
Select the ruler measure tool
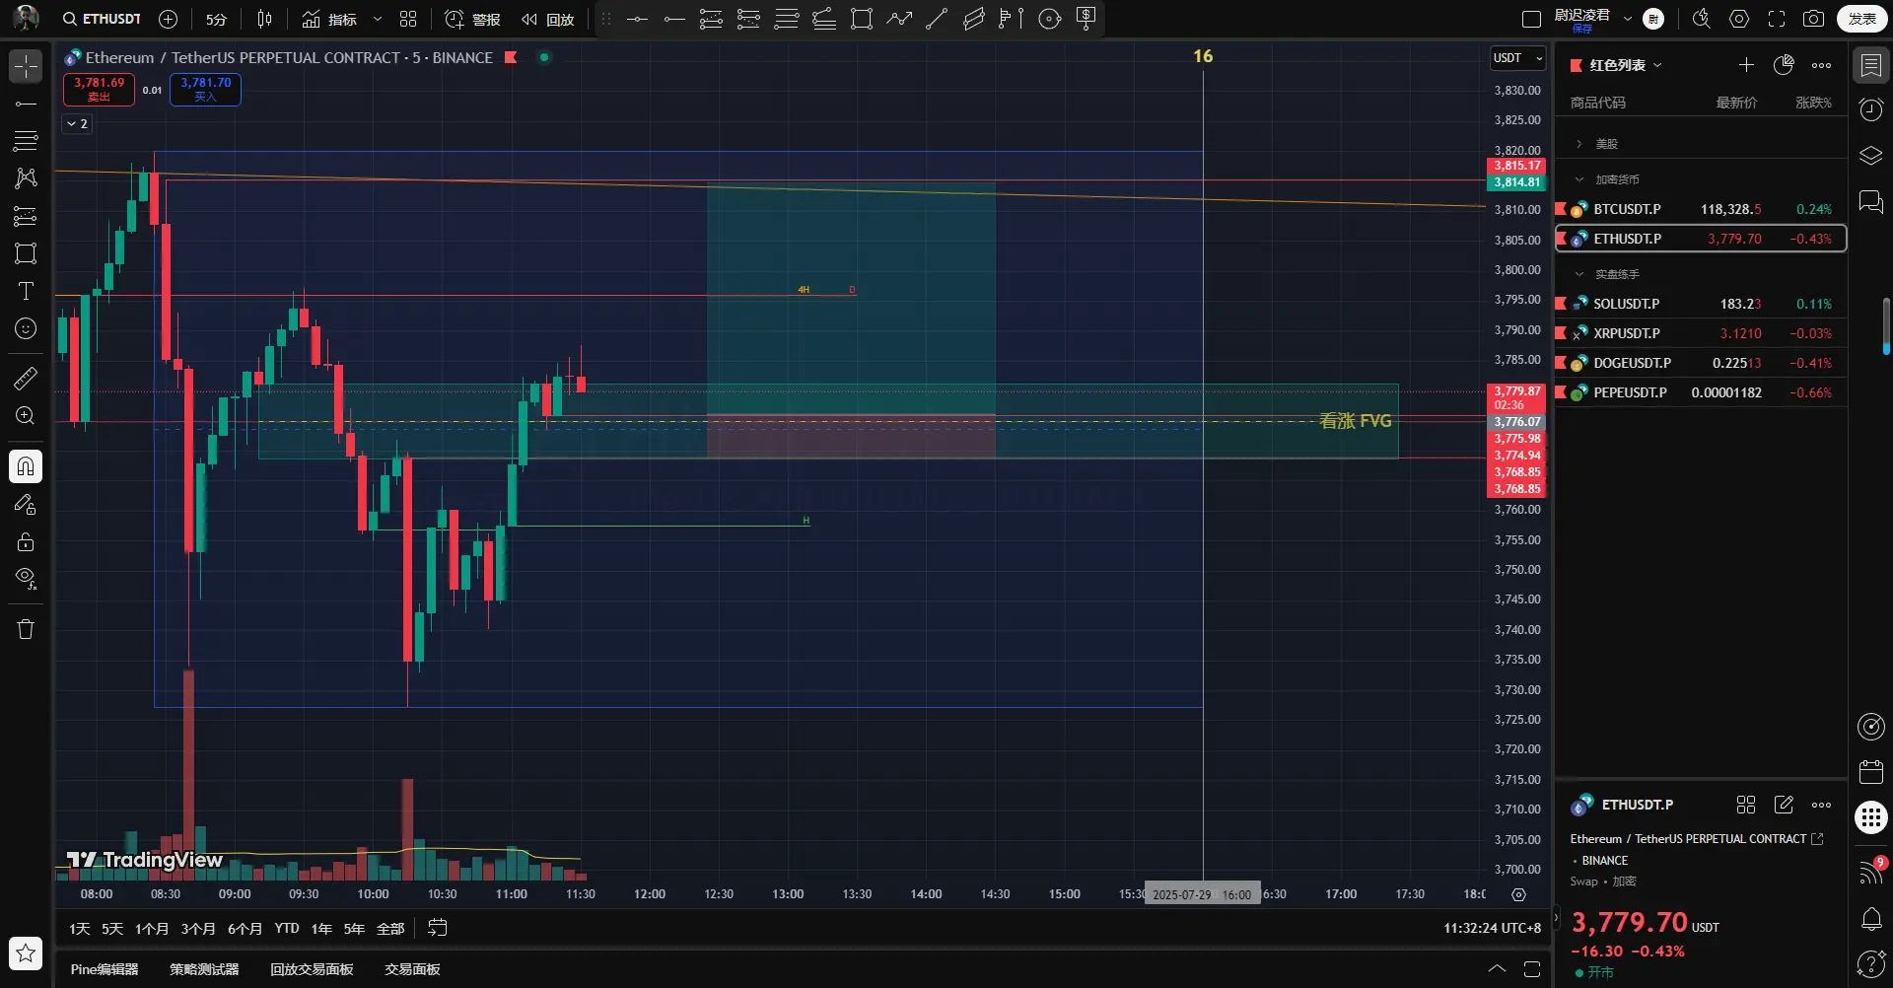pyautogui.click(x=26, y=378)
